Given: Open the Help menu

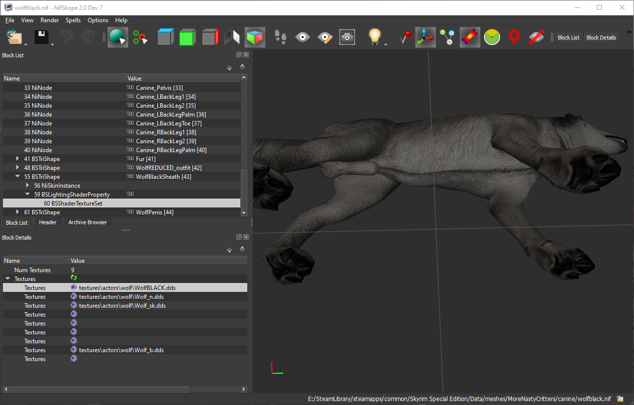Looking at the screenshot, I should point(121,20).
